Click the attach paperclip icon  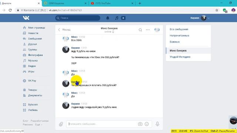tap(61, 124)
